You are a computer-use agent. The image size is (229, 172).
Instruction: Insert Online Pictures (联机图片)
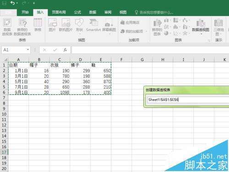[x=66, y=25]
